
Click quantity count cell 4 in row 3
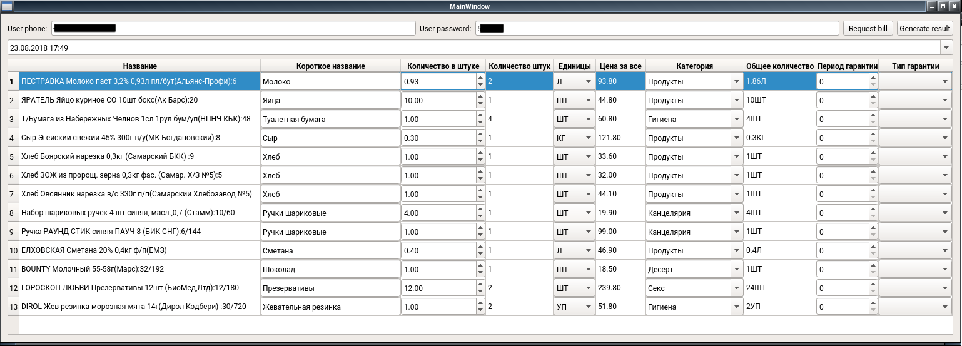[519, 119]
